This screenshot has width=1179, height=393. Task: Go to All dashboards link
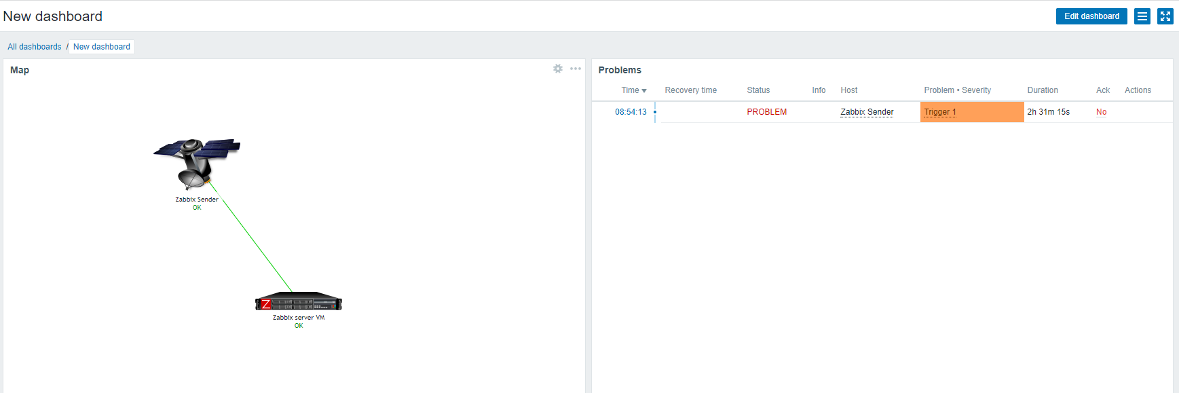click(35, 47)
